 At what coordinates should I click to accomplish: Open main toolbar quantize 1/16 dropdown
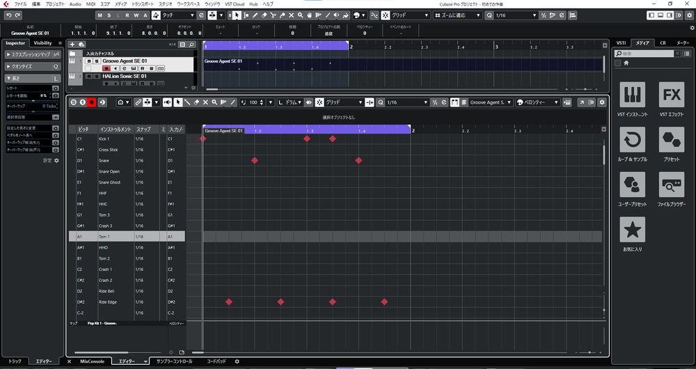tap(516, 15)
